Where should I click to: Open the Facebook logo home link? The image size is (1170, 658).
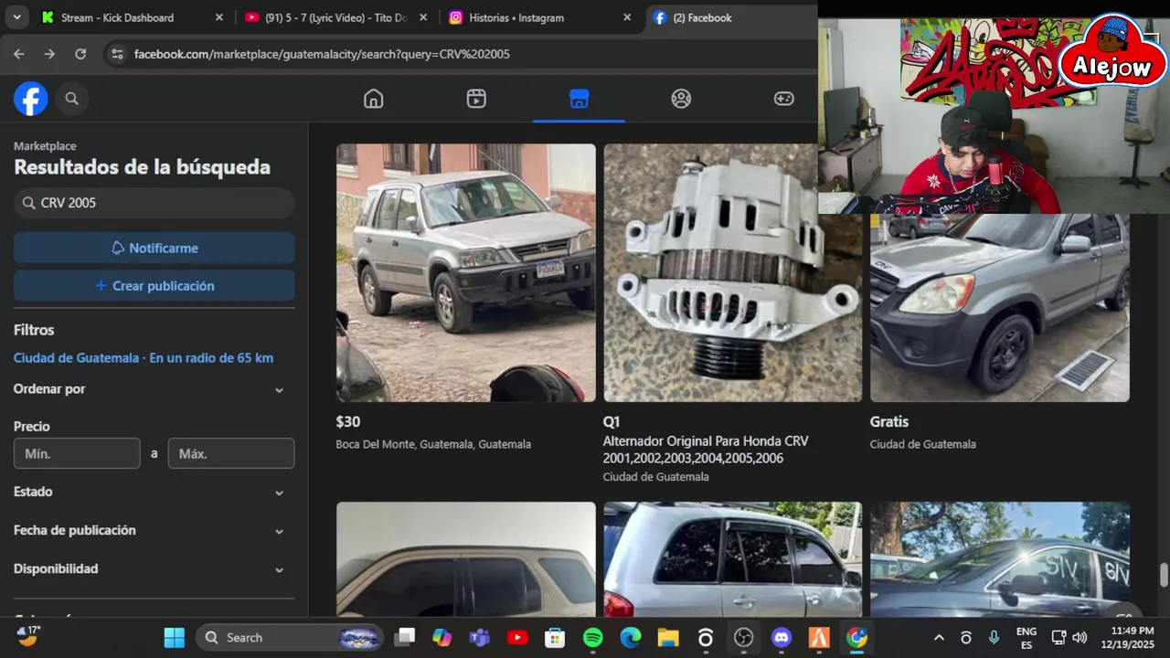[30, 99]
